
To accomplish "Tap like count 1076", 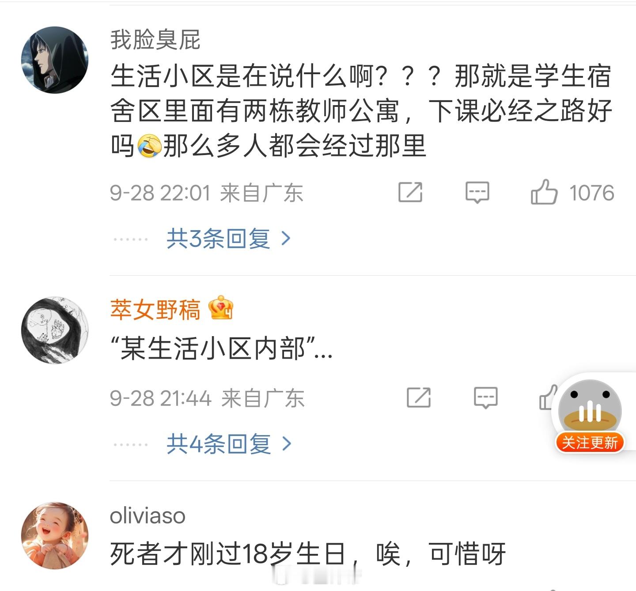I will click(591, 193).
